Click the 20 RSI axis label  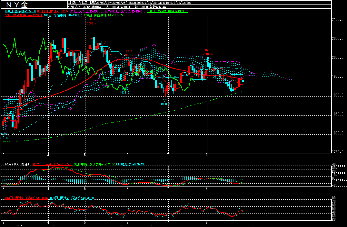334,219
